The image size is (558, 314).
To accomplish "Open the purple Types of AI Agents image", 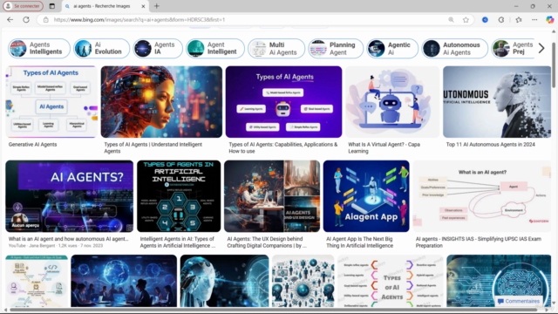I will coord(283,102).
